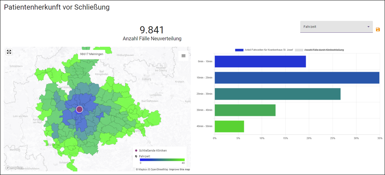
Task: Click purple dot next to Schließende Kliniken
Action: [136, 150]
